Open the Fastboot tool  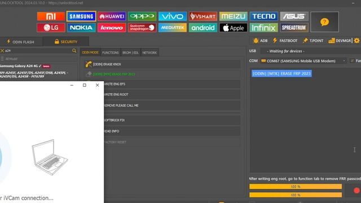[285, 41]
